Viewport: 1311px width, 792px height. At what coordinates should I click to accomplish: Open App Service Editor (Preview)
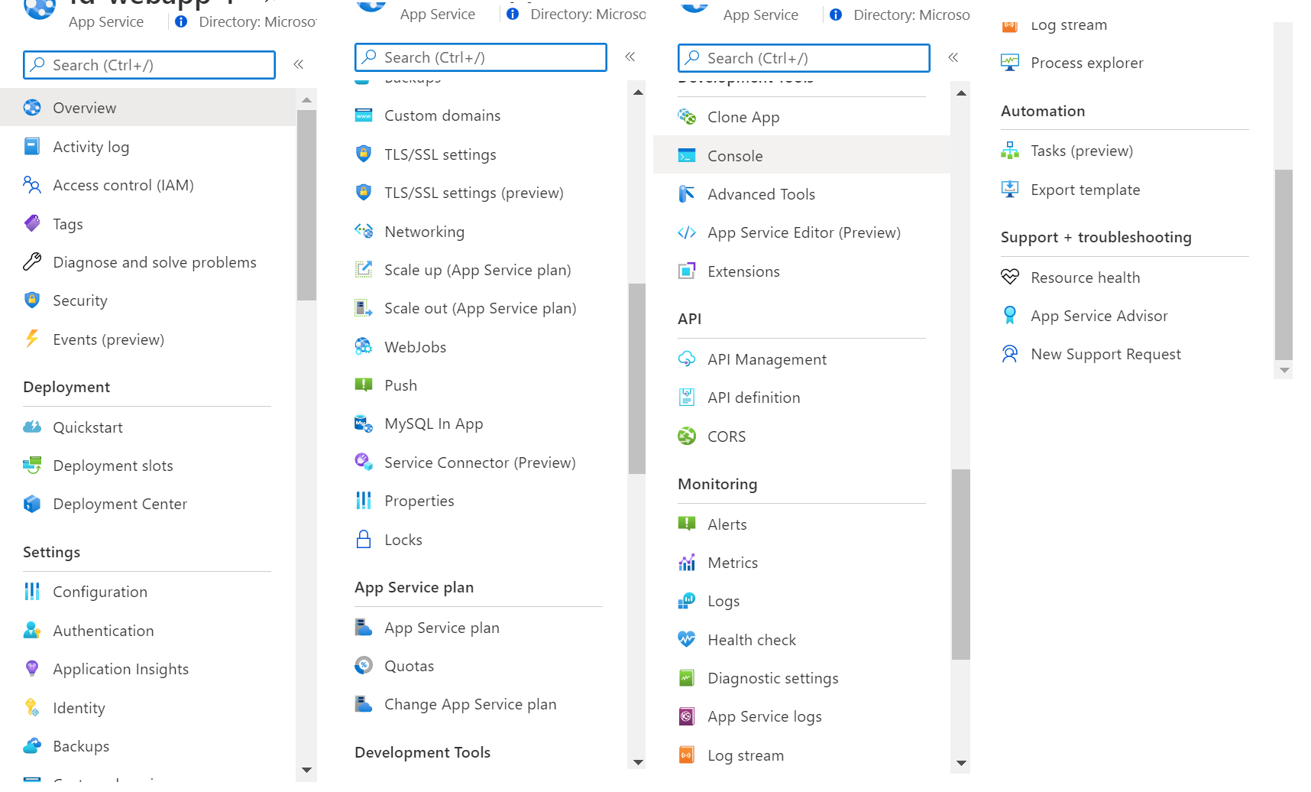coord(804,232)
